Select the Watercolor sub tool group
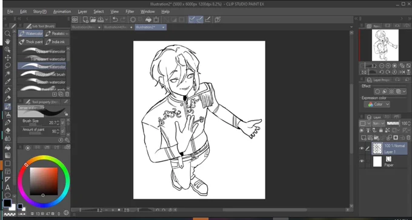The width and height of the screenshot is (412, 220). click(x=30, y=34)
